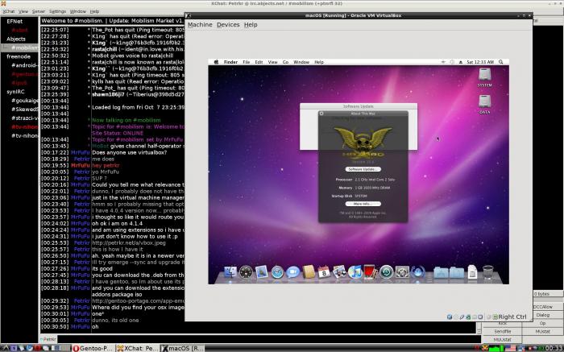The width and height of the screenshot is (564, 352).
Task: Open Finder from the macOS dock
Action: tap(230, 272)
